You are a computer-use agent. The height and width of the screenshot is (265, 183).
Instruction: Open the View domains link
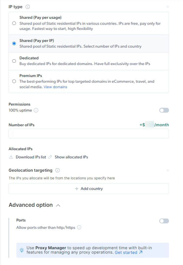pyautogui.click(x=55, y=87)
